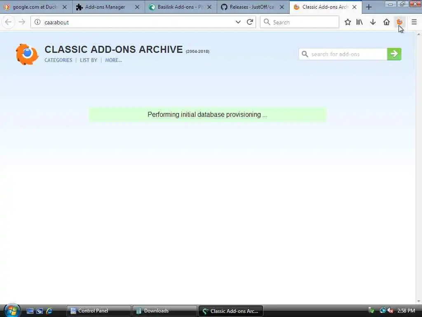The width and height of the screenshot is (422, 317).
Task: Click the Performing initial database provisioning message
Action: [208, 115]
